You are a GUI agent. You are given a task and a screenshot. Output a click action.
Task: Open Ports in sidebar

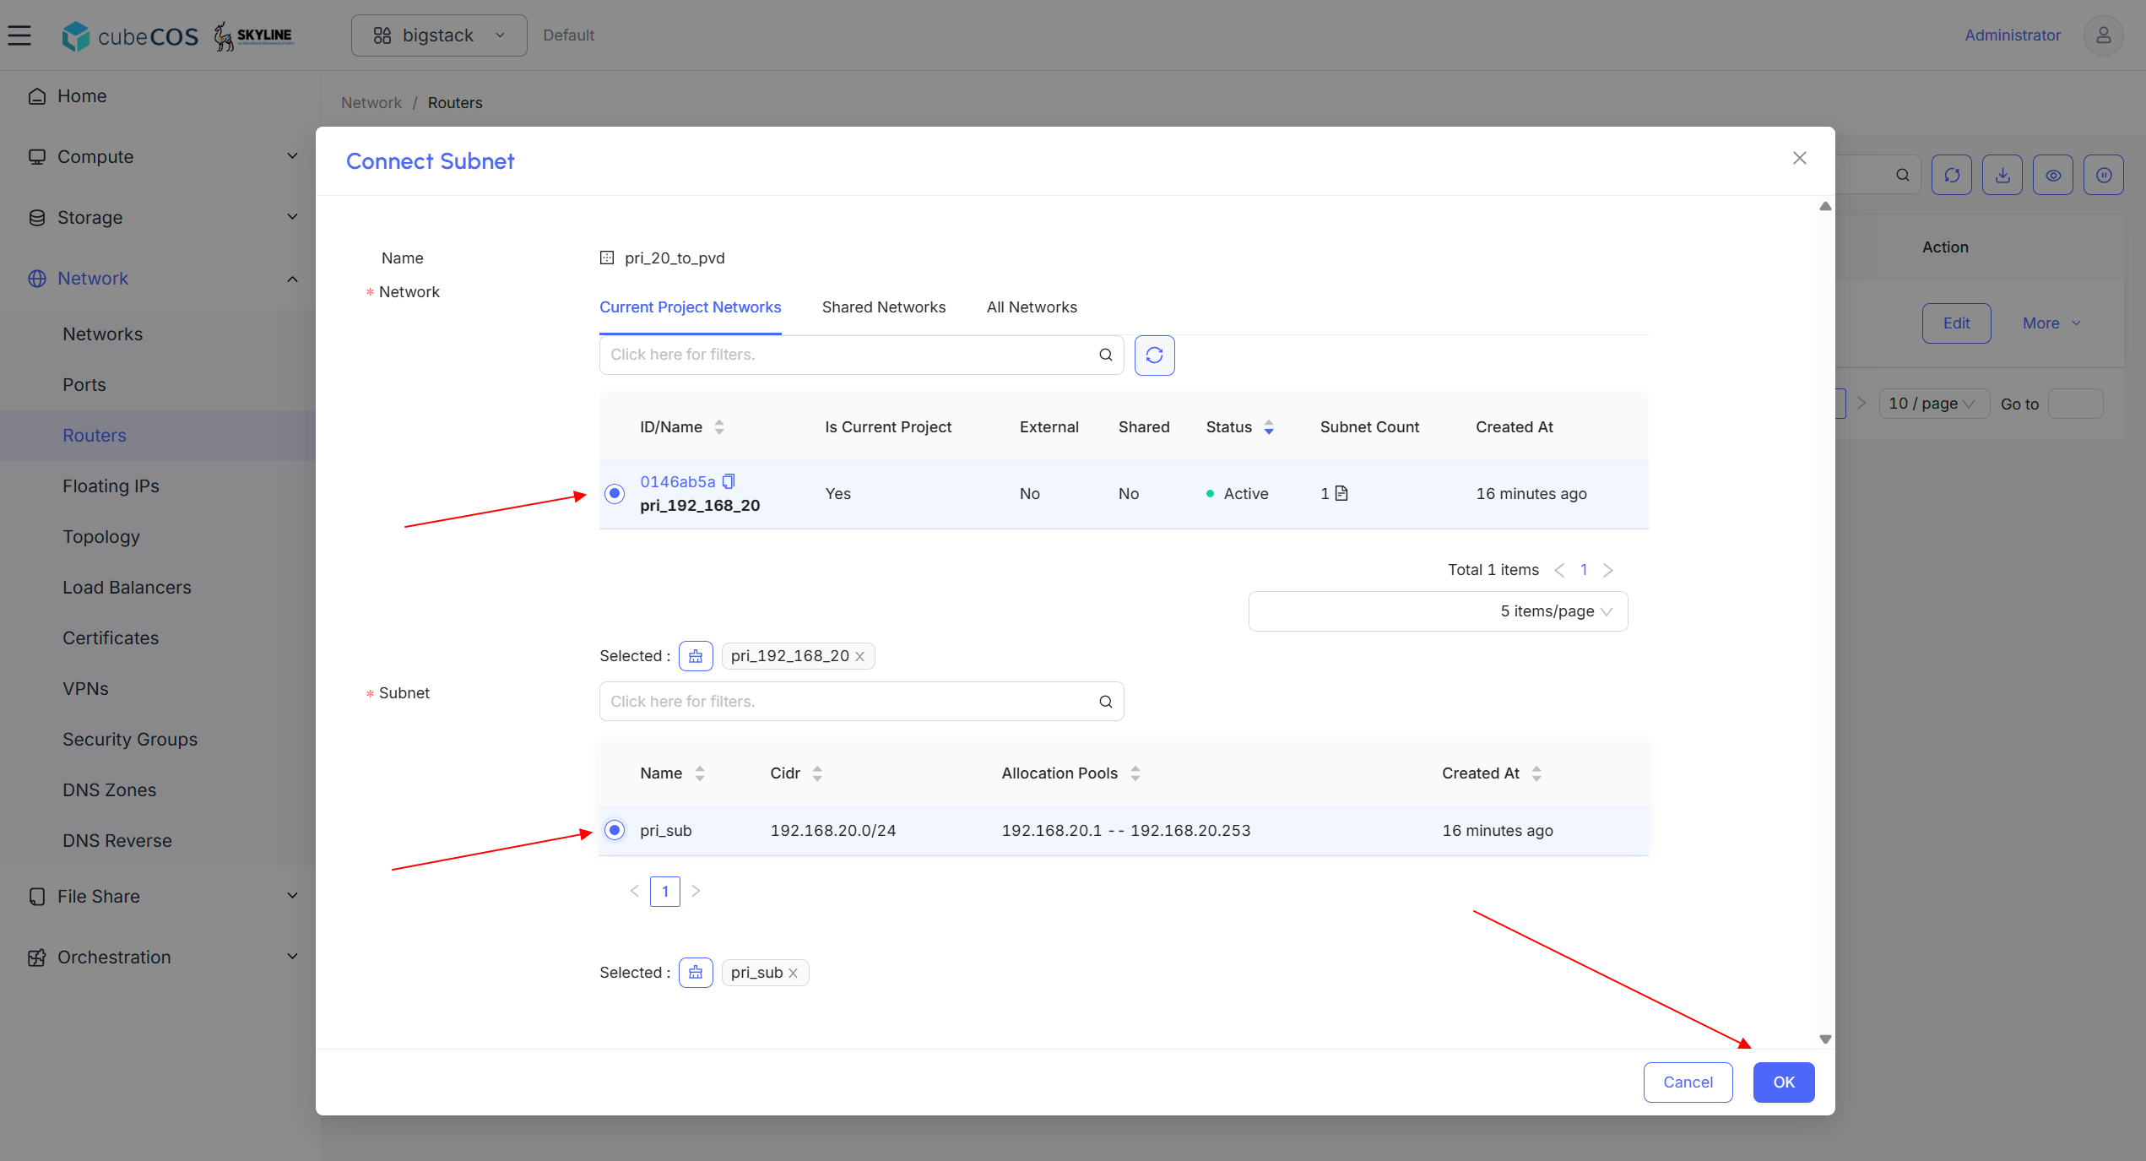84,385
